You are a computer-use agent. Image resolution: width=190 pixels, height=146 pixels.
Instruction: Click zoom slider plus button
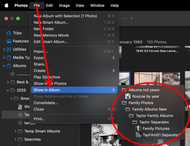pos(131,18)
